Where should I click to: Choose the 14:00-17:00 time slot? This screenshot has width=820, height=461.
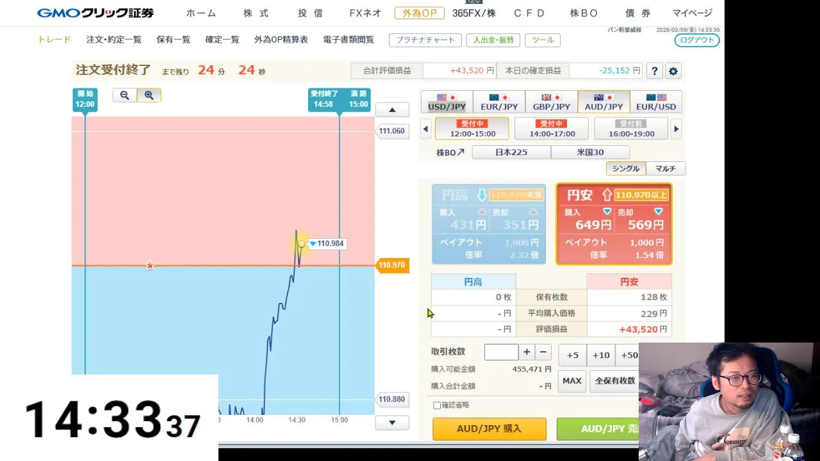coord(552,129)
